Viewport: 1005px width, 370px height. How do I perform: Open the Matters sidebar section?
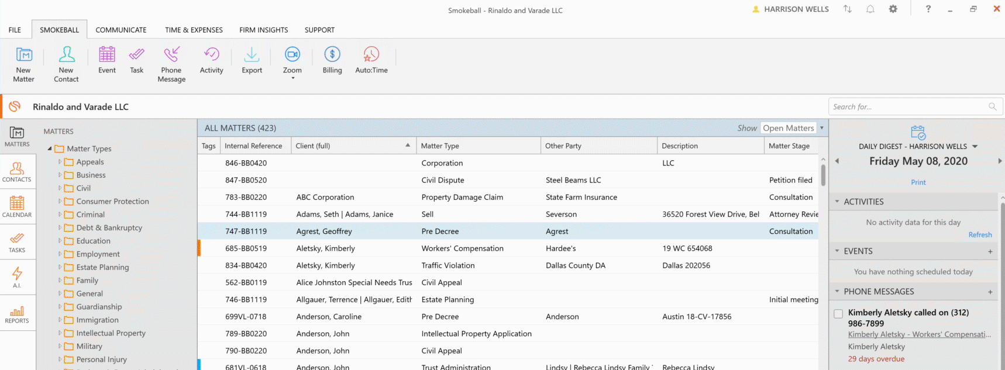coord(17,136)
